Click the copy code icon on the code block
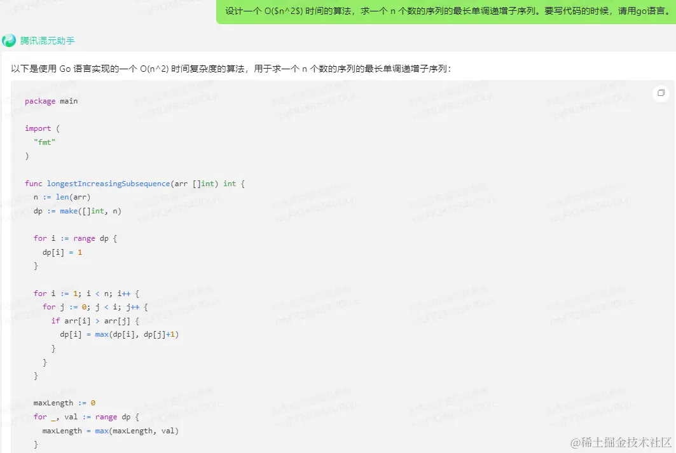 660,93
